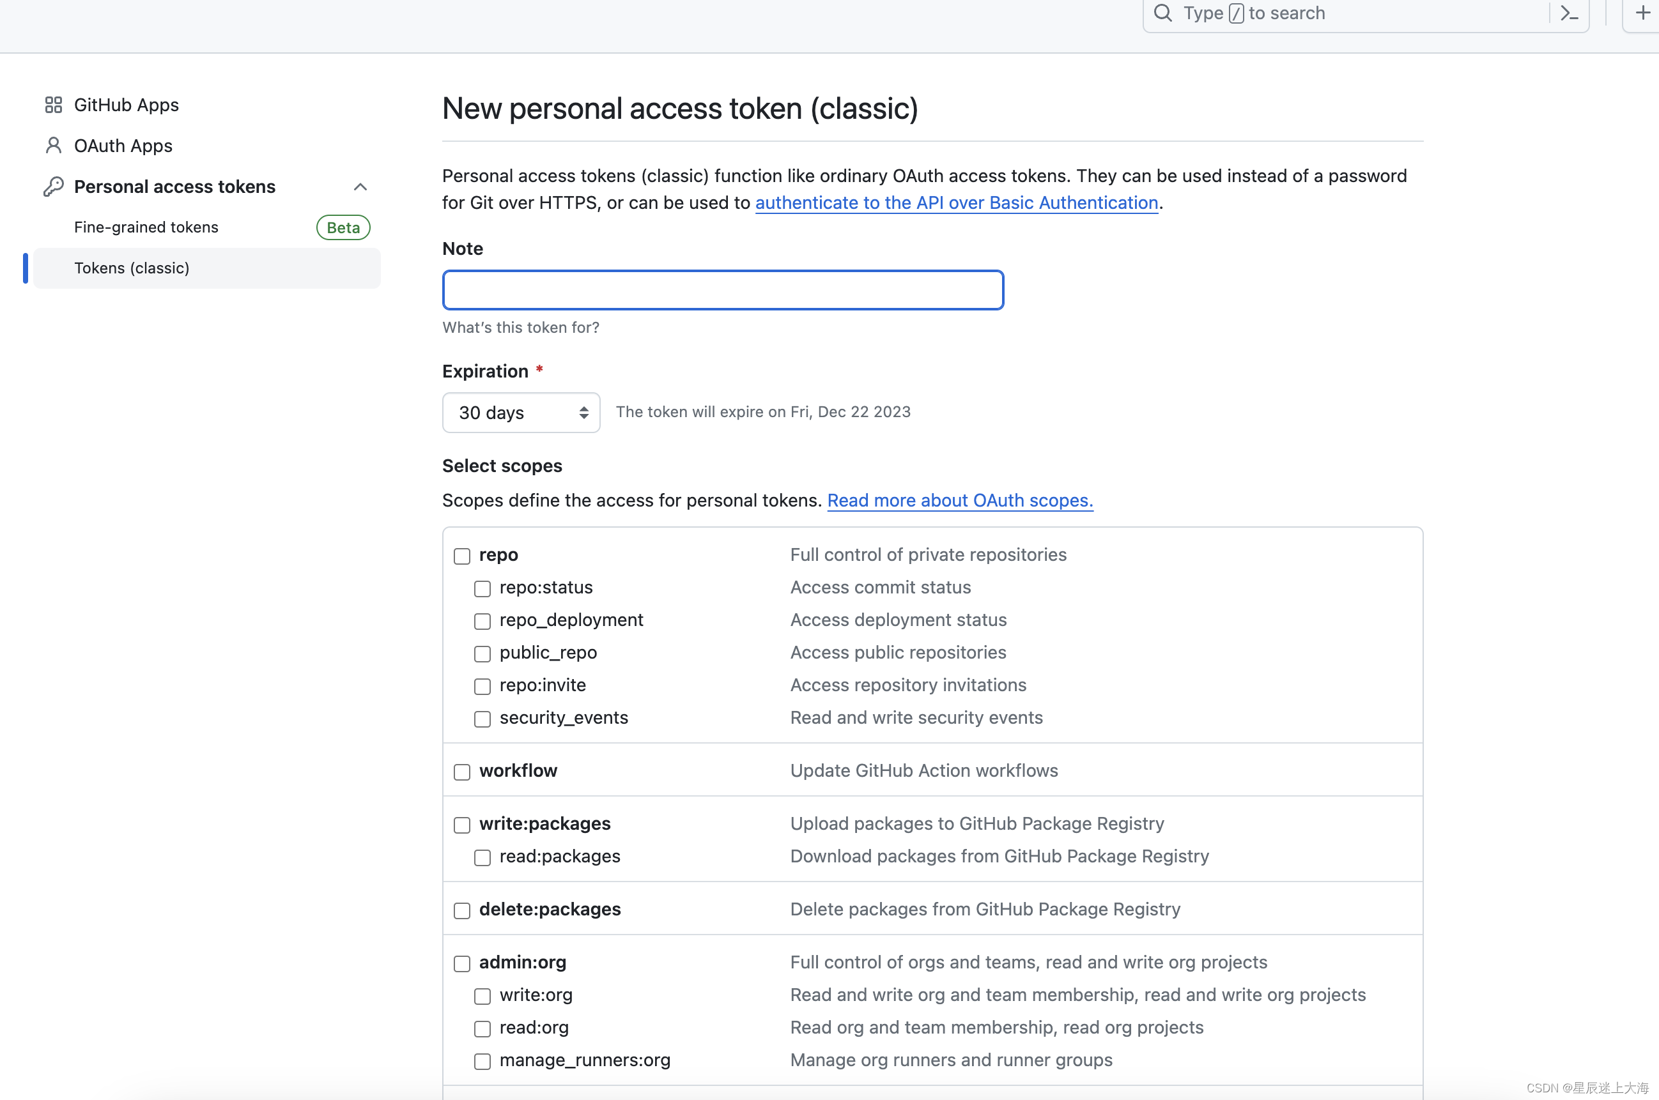Screen dimensions: 1659x1100
Task: Open GitHub Apps in sidebar
Action: click(127, 105)
